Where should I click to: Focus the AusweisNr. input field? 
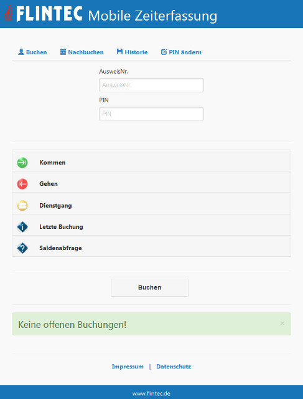coord(151,85)
